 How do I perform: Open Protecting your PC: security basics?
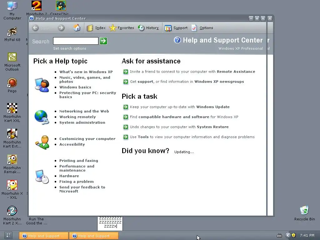point(88,95)
